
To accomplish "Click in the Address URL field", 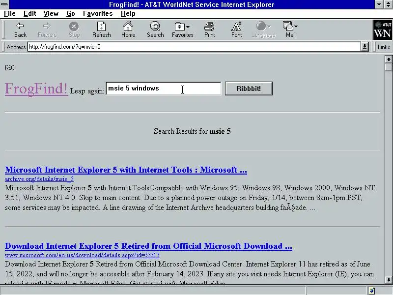I will point(194,47).
